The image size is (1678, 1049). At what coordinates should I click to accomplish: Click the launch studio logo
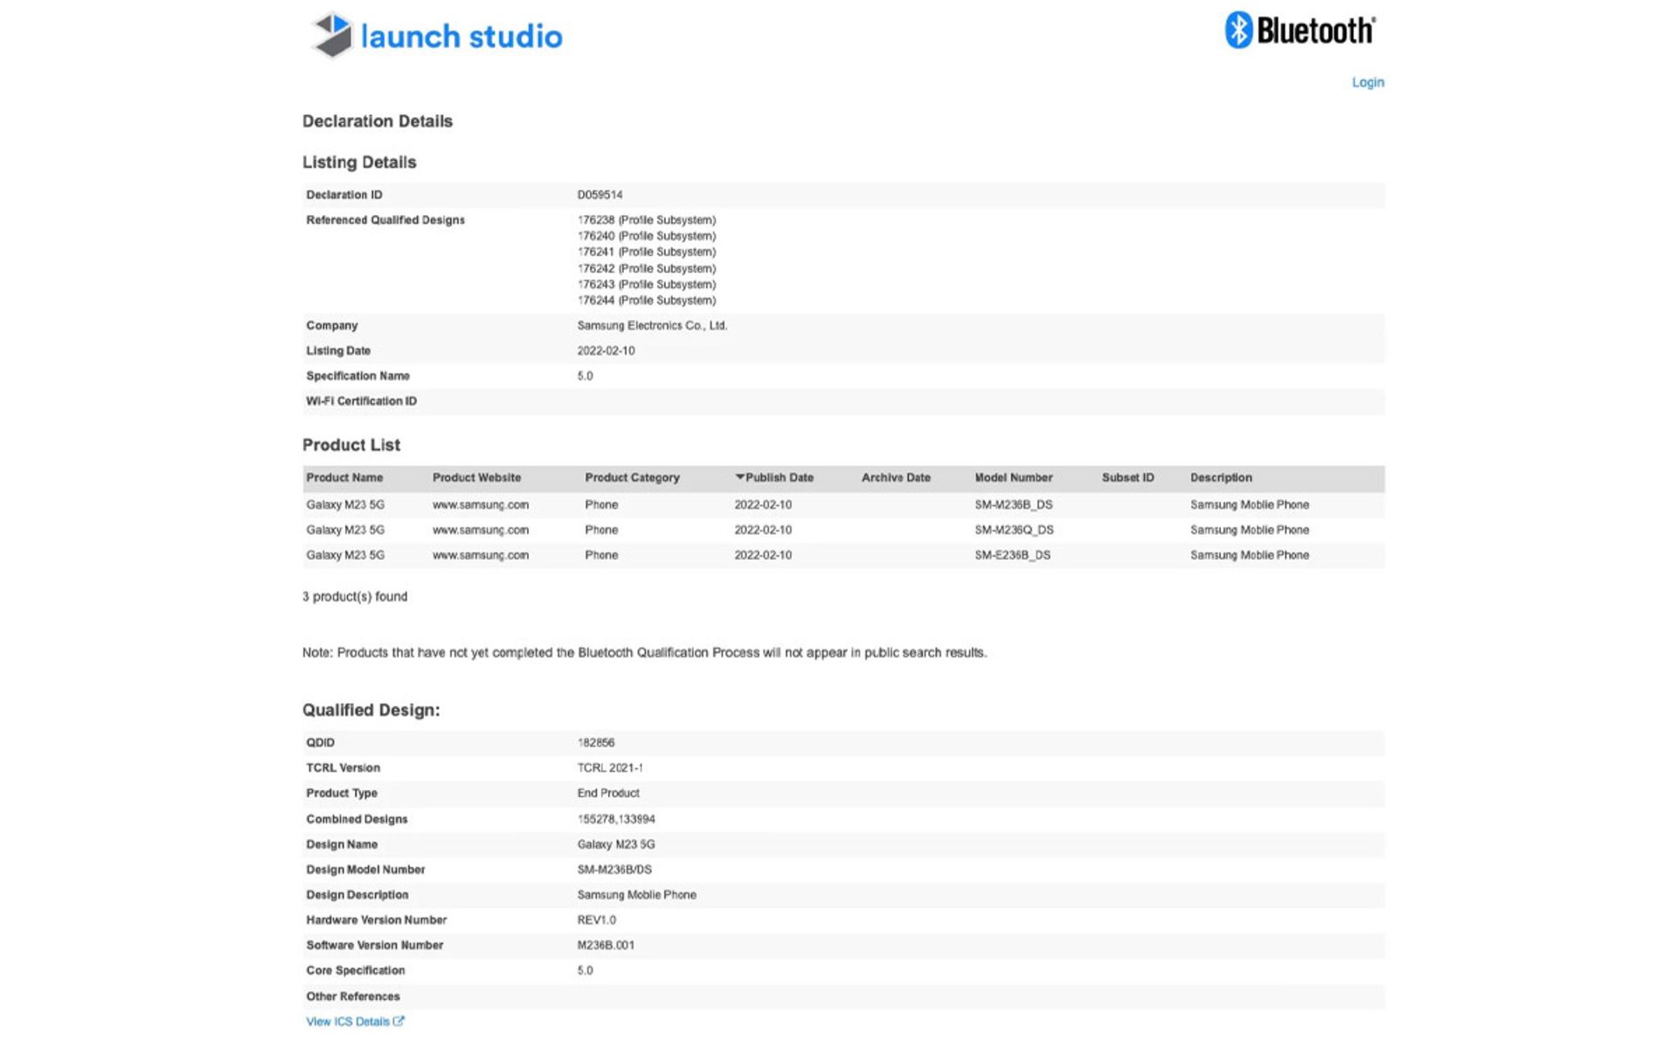(437, 36)
